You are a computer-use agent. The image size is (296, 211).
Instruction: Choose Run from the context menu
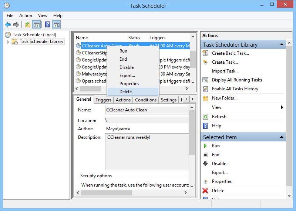(133, 51)
